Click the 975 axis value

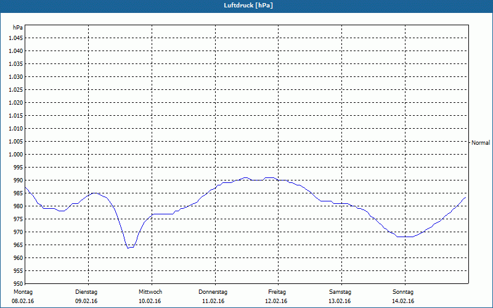[18, 219]
